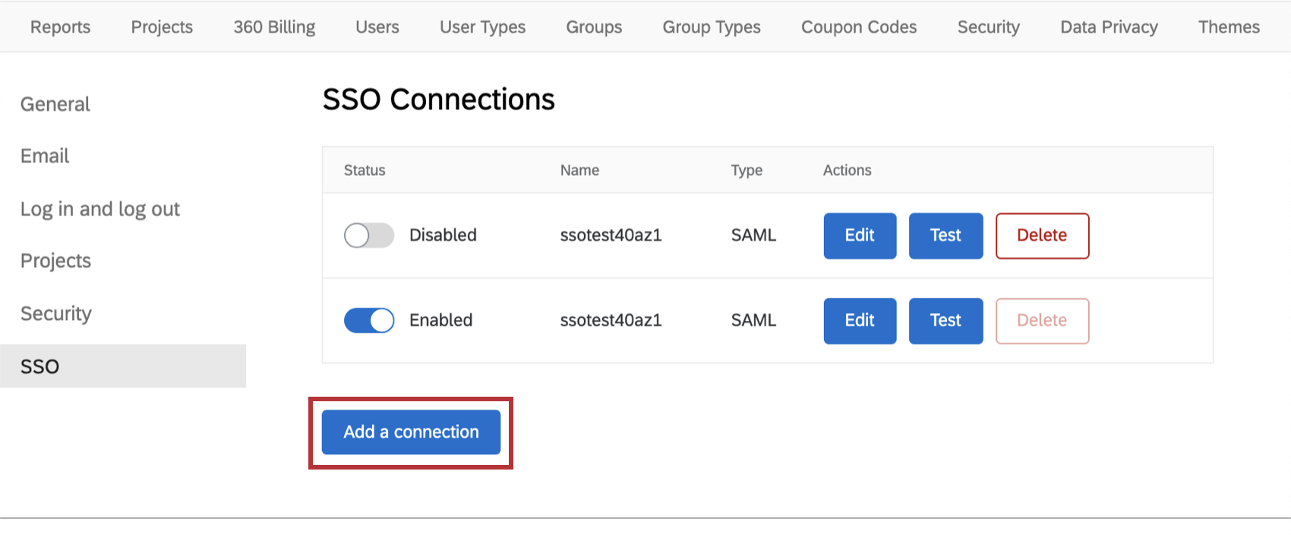
Task: Open the Coupon Codes tab
Action: tap(859, 27)
